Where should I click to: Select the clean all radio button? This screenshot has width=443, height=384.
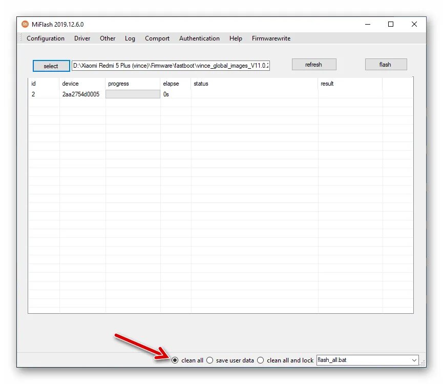175,360
